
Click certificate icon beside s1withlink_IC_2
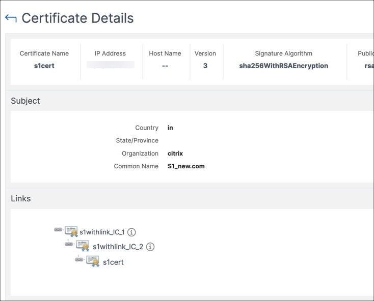coord(83,246)
